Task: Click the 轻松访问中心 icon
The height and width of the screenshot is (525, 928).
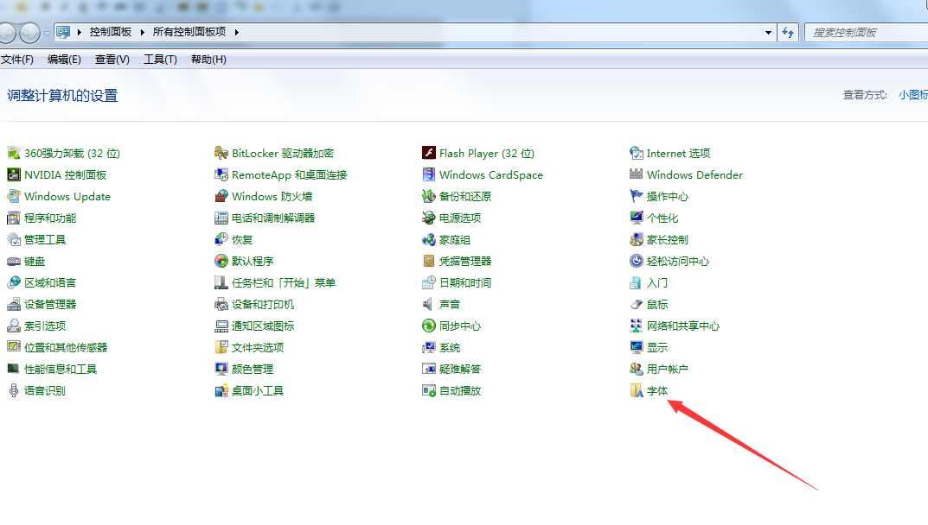Action: (637, 262)
